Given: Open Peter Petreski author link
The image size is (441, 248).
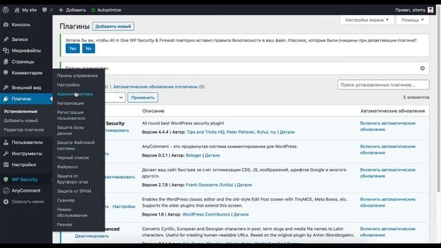Looking at the screenshot, I should tap(240, 132).
